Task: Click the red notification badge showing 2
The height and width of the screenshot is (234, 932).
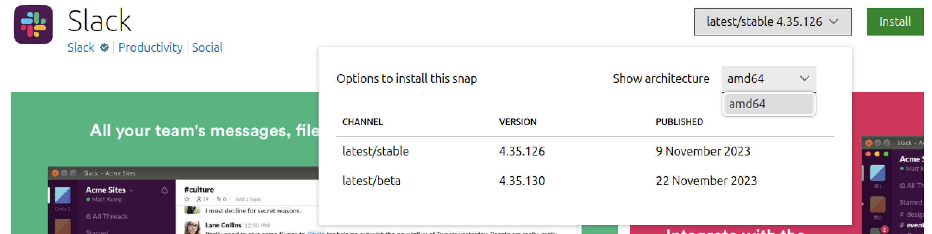Action: (884, 230)
